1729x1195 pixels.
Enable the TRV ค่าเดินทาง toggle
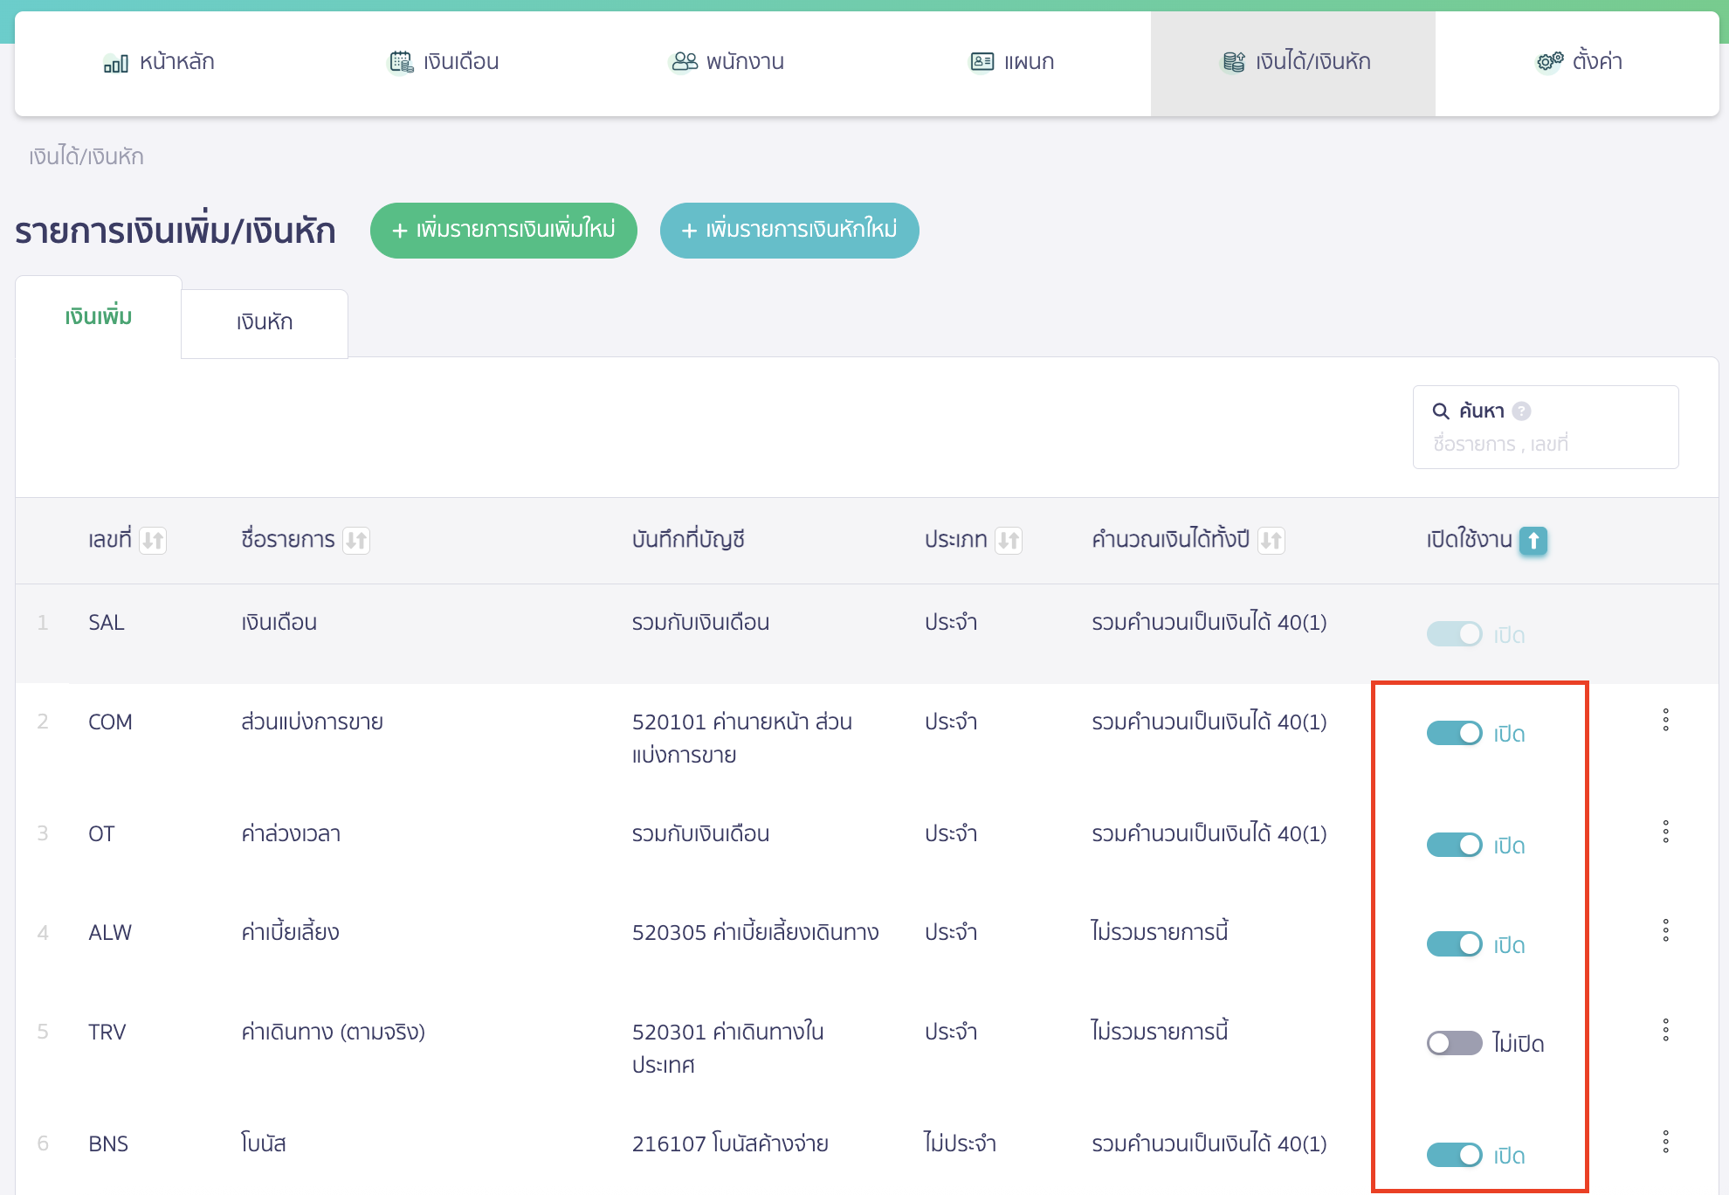(x=1454, y=1043)
